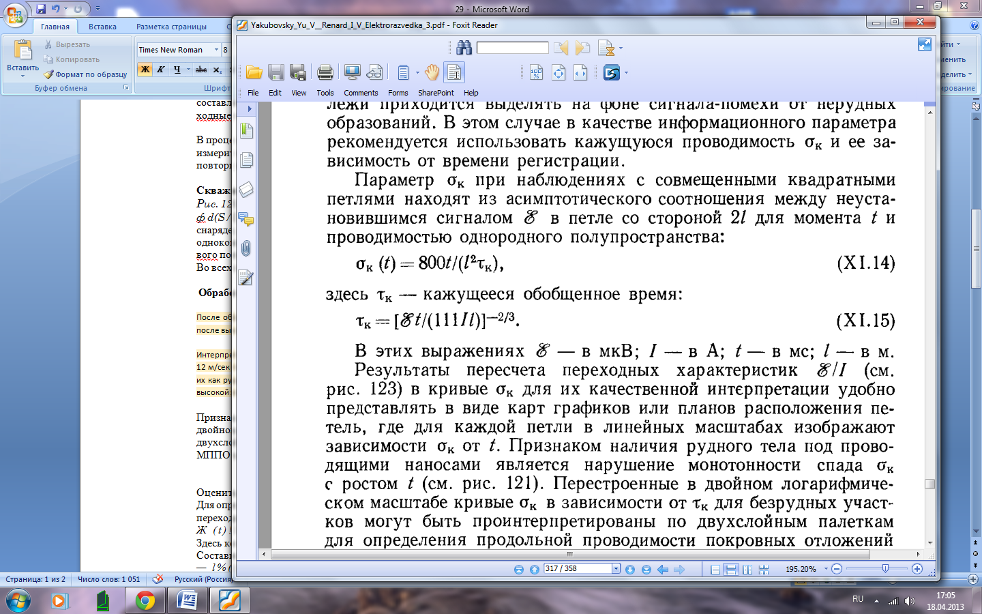Open advanced search options dropdown

click(621, 48)
